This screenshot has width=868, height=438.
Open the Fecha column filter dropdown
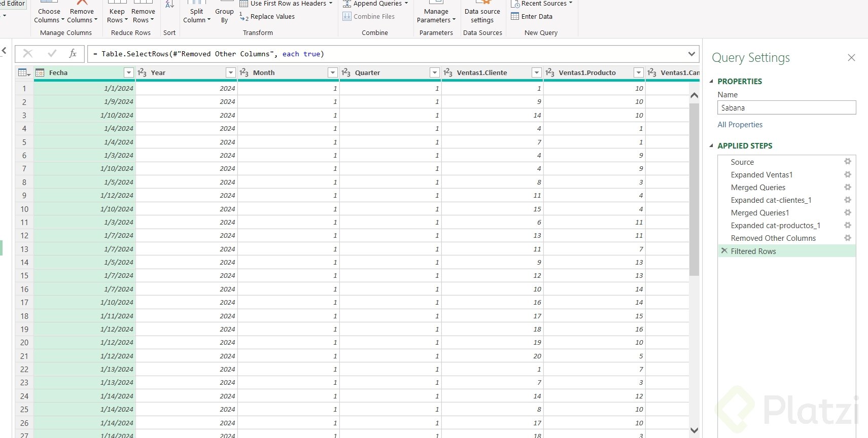click(x=128, y=72)
